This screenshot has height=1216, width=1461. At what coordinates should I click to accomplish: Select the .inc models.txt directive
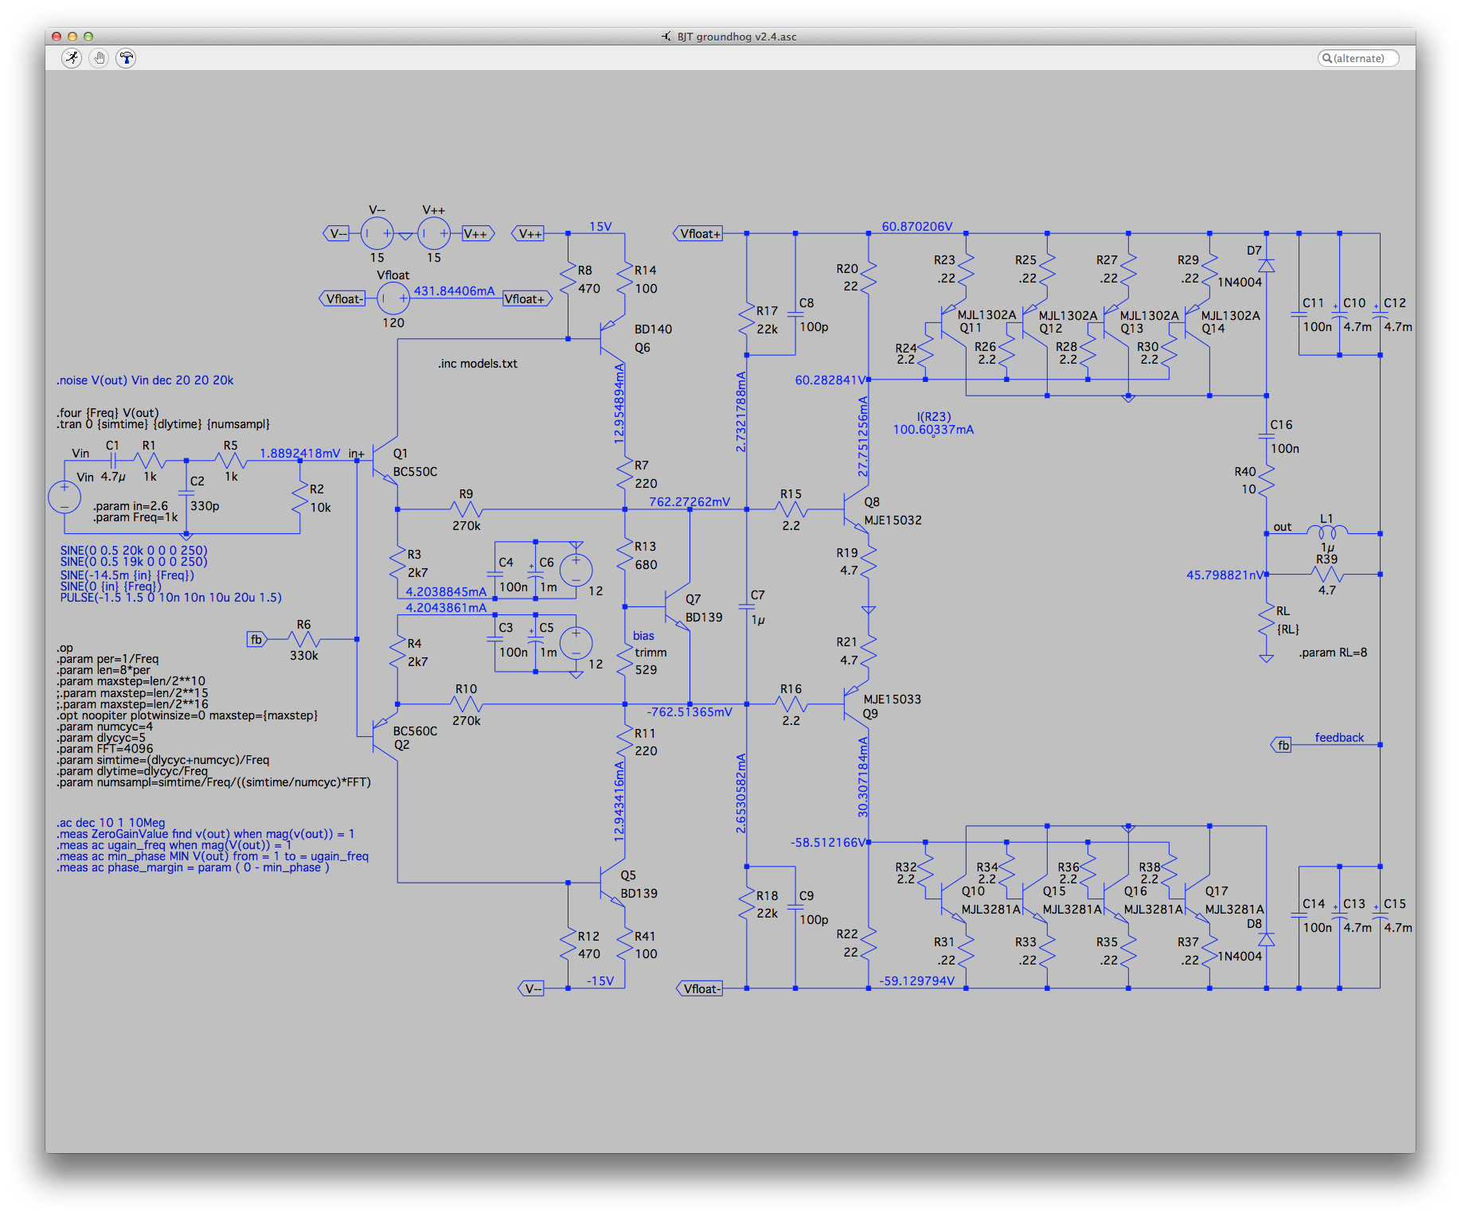click(x=477, y=364)
